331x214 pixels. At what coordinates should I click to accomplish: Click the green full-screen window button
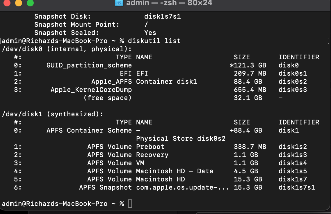pyautogui.click(x=30, y=3)
